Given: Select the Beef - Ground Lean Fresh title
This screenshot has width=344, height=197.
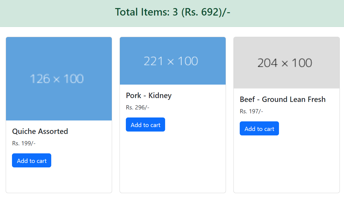Looking at the screenshot, I should pos(283,99).
